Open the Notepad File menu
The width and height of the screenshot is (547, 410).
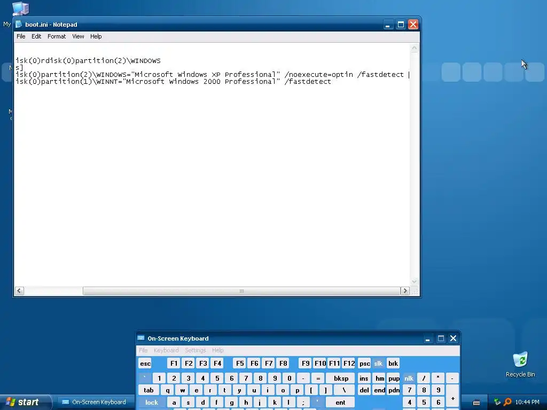point(21,36)
